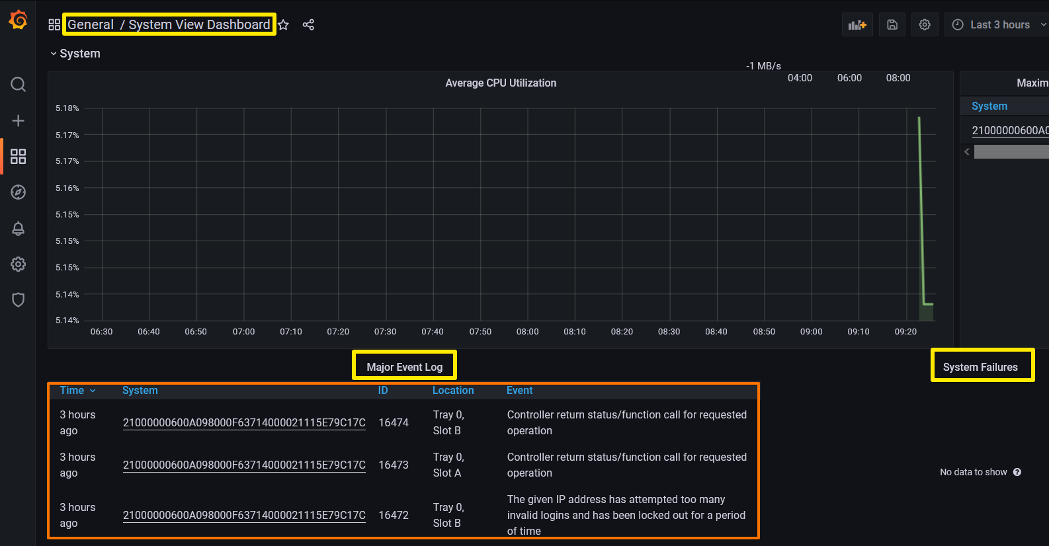This screenshot has height=546, width=1049.
Task: Click the horizontal scrollbar thumb in right table
Action: click(1011, 152)
